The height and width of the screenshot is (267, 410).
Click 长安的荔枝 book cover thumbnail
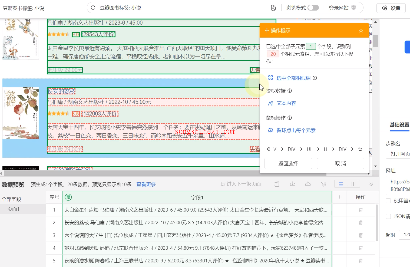coord(21,113)
